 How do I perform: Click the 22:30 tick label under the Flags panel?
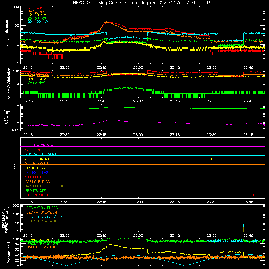pos(65,202)
